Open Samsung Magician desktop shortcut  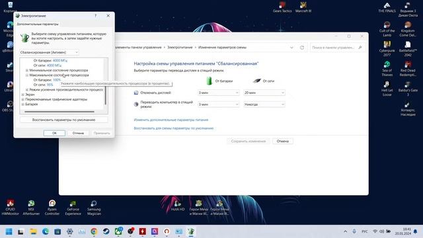(x=94, y=208)
